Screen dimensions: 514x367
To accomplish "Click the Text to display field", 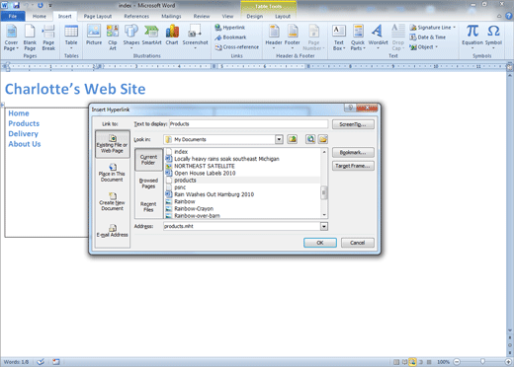I will 248,124.
